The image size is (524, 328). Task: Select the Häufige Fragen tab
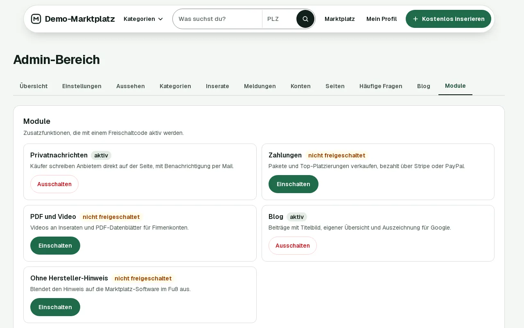point(381,86)
